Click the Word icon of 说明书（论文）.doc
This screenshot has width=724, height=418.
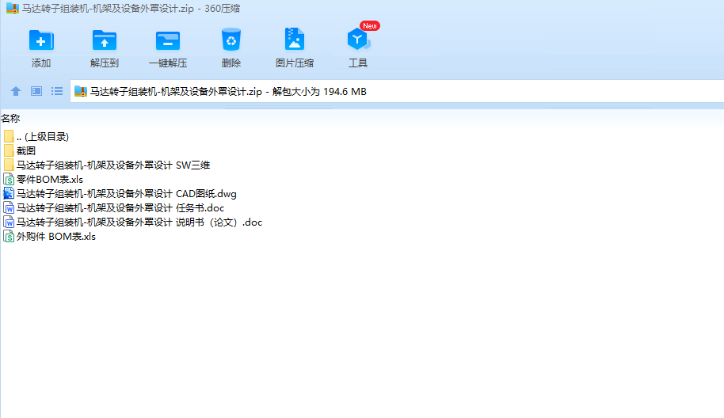(9, 222)
